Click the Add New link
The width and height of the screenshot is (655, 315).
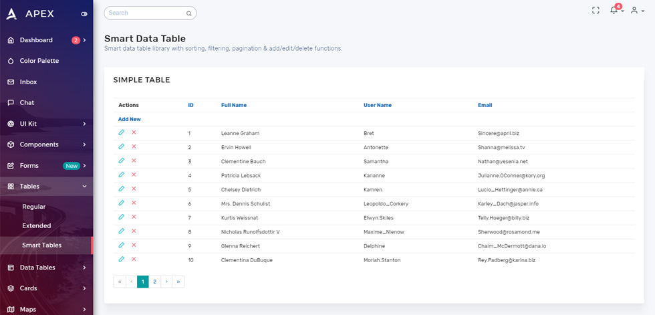click(130, 119)
